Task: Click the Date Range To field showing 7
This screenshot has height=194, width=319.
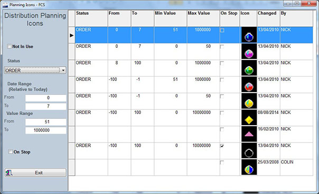Action: click(x=46, y=106)
